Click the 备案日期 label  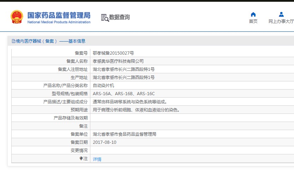[79, 142]
